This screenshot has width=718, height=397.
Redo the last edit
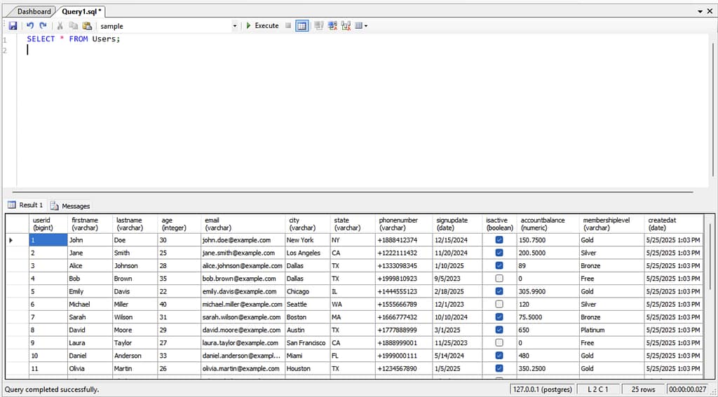43,26
